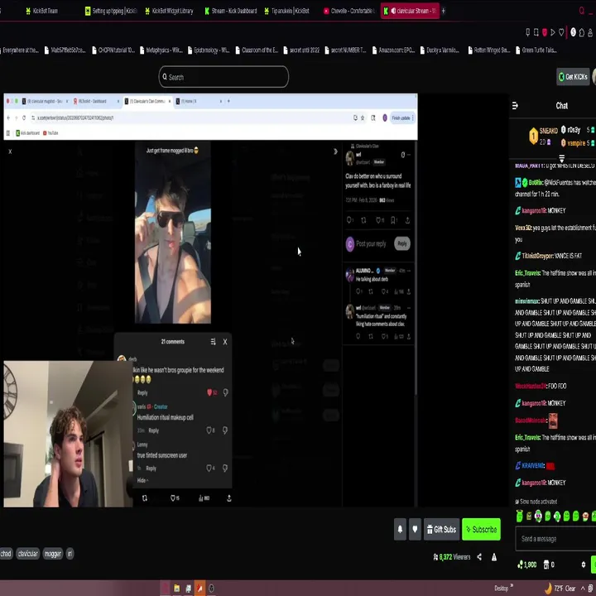596x596 pixels.
Task: Click the Get KICKs button
Action: coord(573,77)
